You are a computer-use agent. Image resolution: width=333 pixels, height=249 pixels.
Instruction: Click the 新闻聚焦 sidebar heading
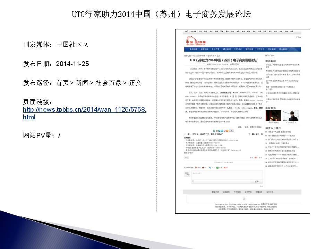click(271, 108)
